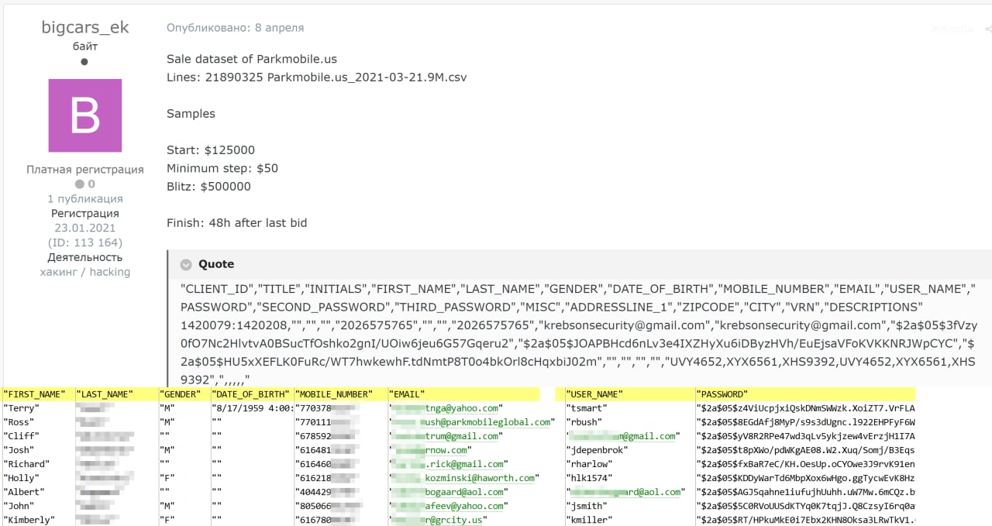Select the username cell "kmiller"
This screenshot has height=526, width=992.
click(x=589, y=520)
